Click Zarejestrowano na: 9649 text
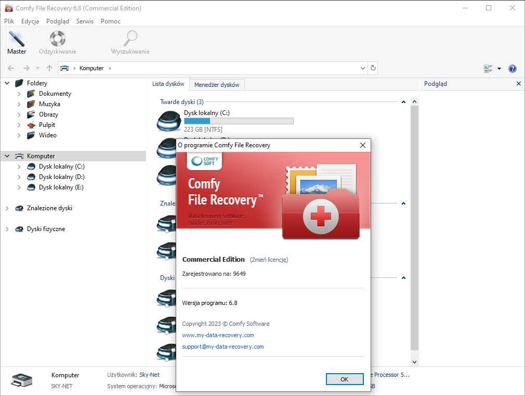This screenshot has width=525, height=396. [x=214, y=274]
